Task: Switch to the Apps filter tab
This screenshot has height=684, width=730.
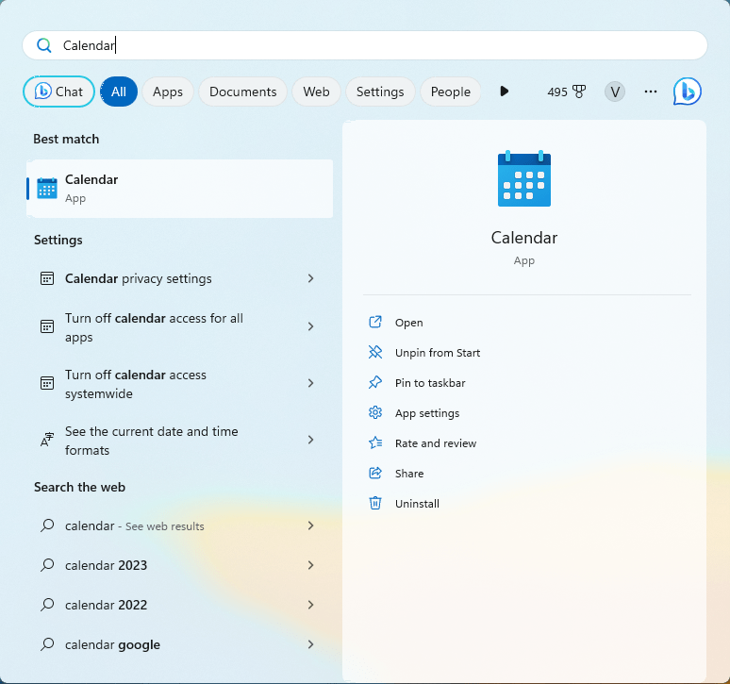Action: pyautogui.click(x=168, y=92)
